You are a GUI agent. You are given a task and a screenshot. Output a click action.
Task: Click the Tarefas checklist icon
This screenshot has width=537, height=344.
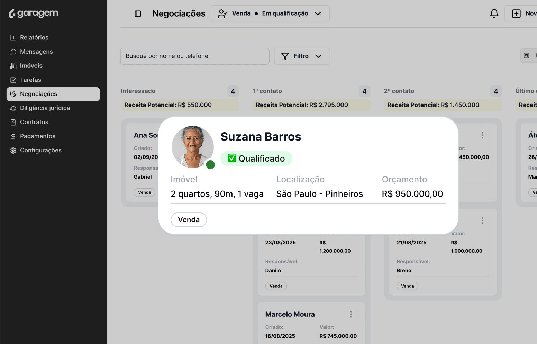click(13, 80)
